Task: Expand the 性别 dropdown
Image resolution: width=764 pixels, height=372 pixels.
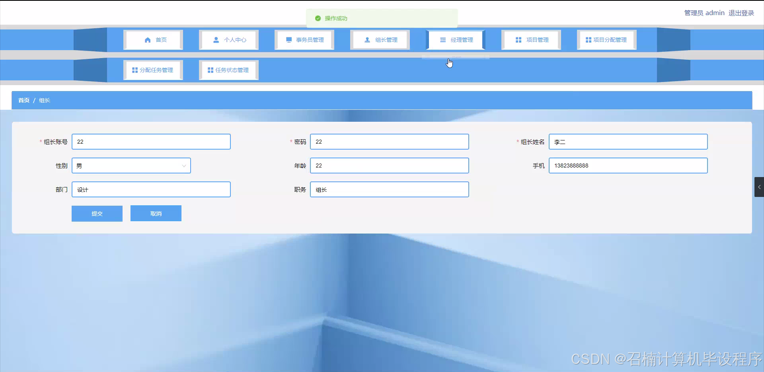Action: 131,166
